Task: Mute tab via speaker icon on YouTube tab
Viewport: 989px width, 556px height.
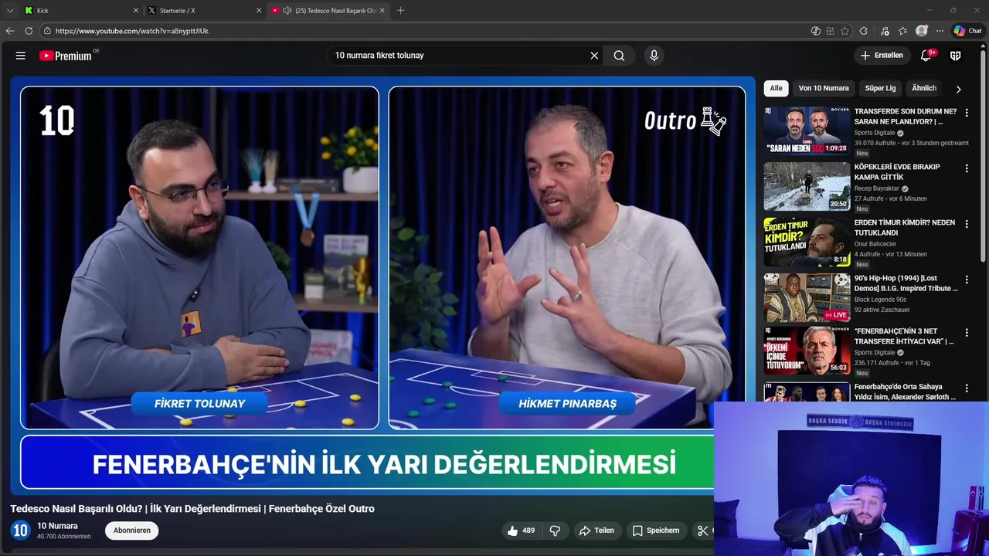Action: point(287,10)
